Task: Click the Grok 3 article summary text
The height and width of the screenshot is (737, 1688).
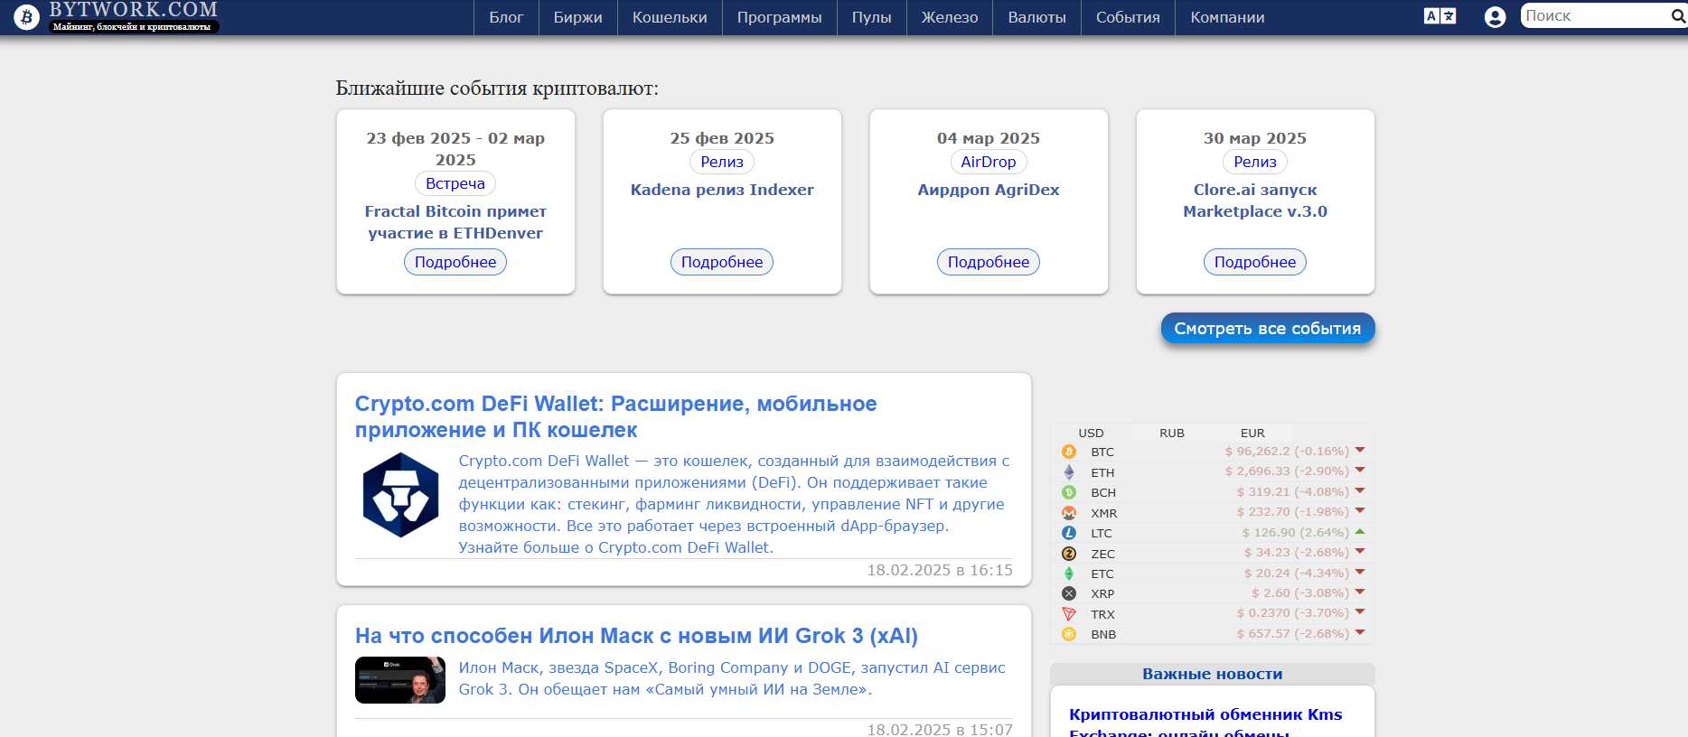Action: coord(732,678)
